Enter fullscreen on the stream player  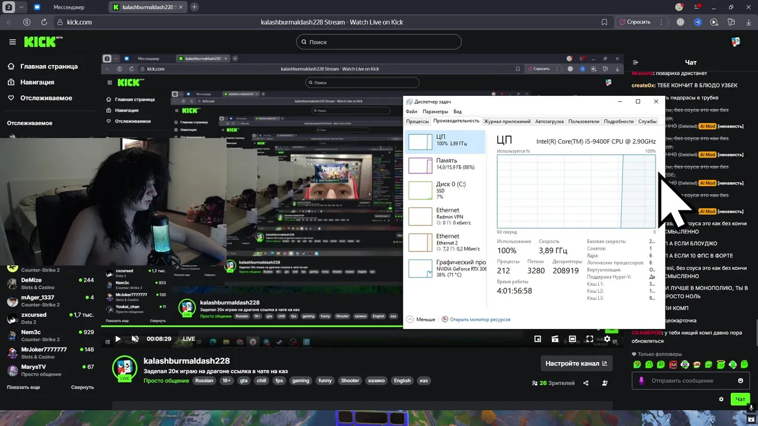click(590, 339)
